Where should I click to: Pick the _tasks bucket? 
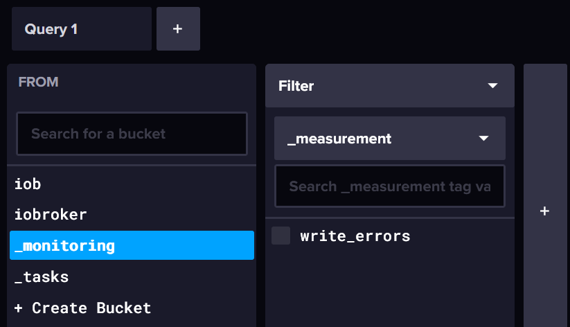[132, 277]
